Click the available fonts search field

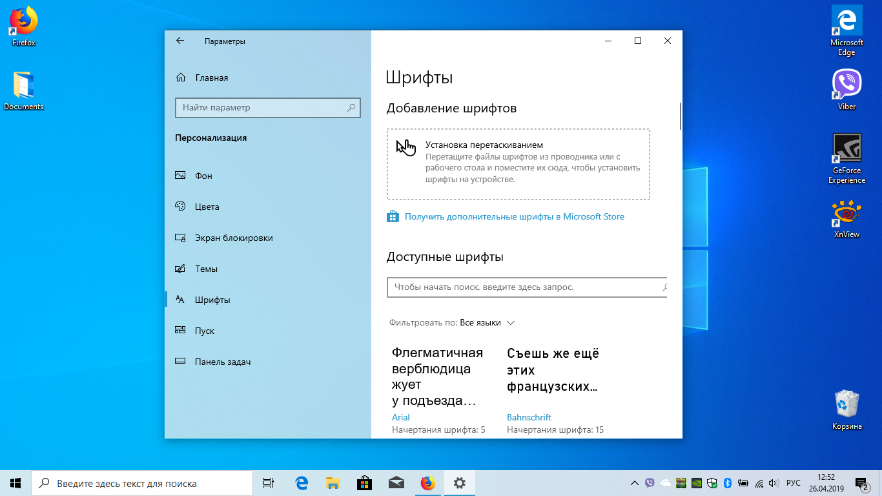point(527,287)
